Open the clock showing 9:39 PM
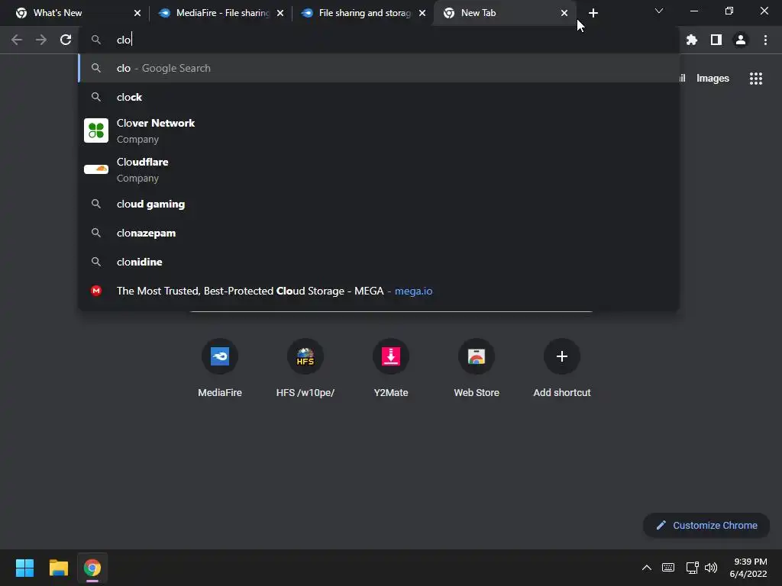This screenshot has height=586, width=782. [748, 568]
